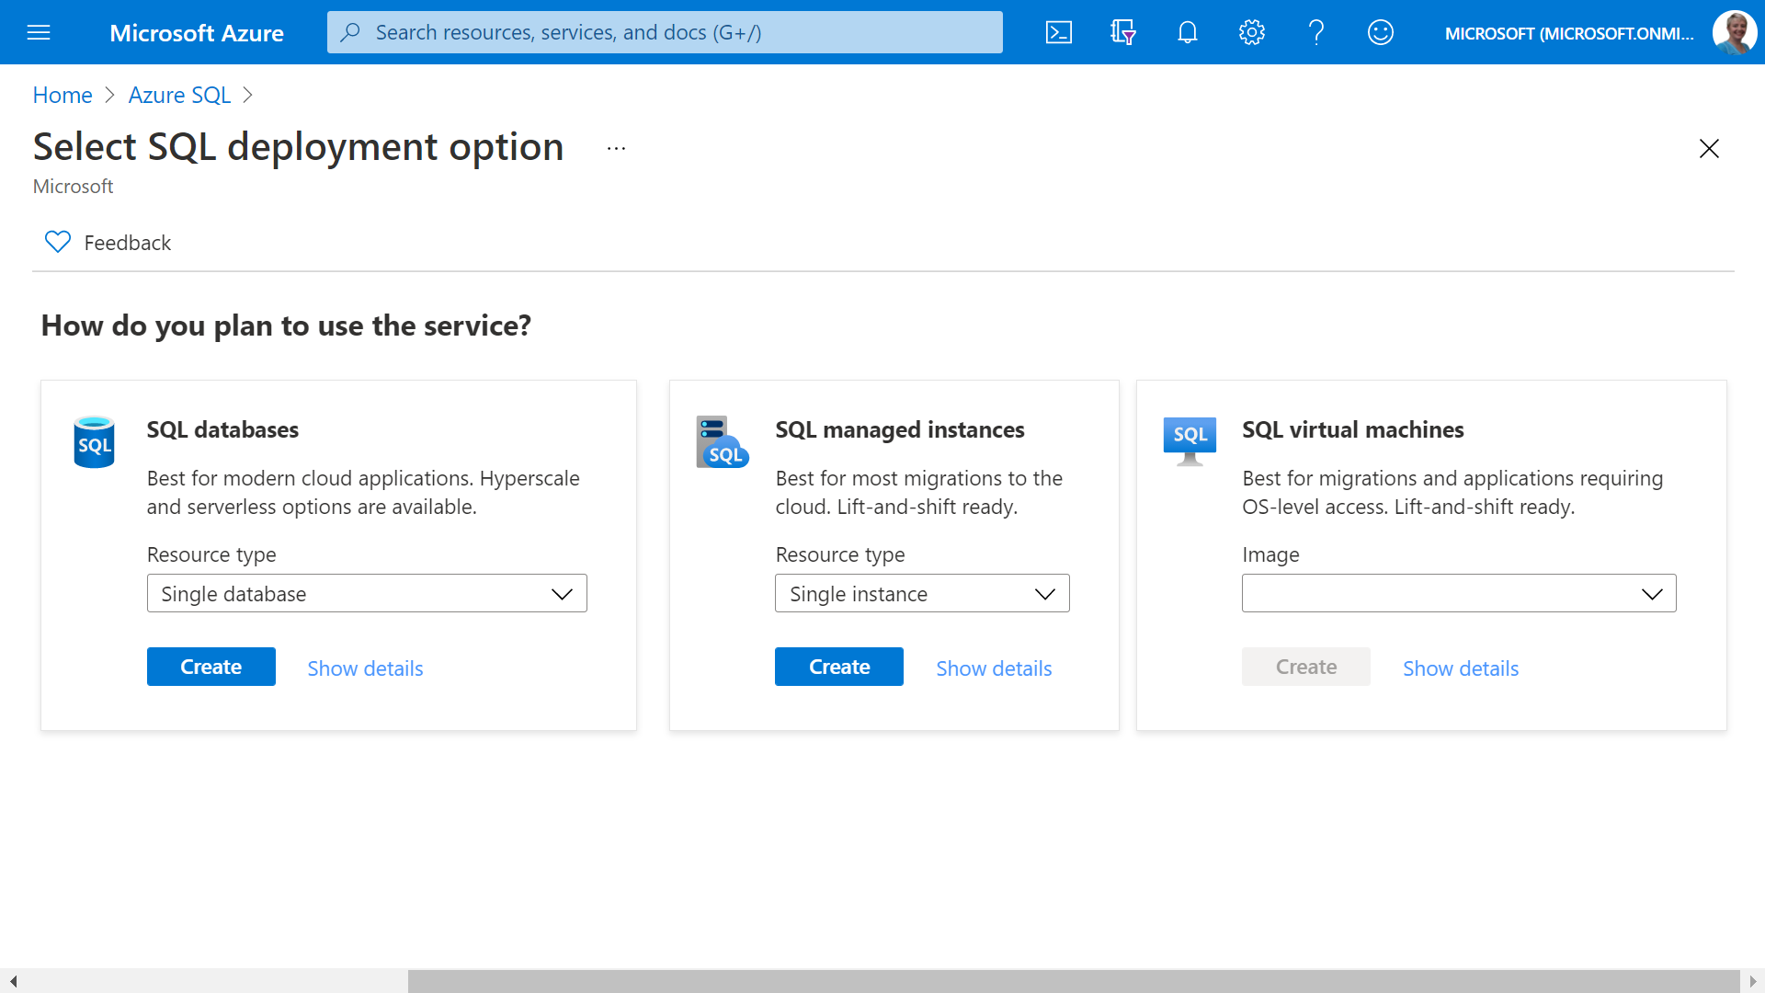
Task: Open the notifications bell
Action: [1188, 33]
